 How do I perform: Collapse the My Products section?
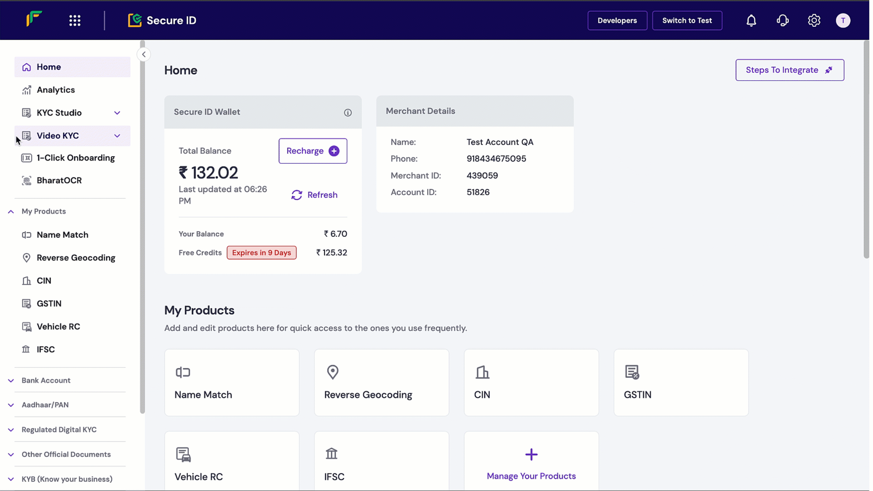coord(11,211)
